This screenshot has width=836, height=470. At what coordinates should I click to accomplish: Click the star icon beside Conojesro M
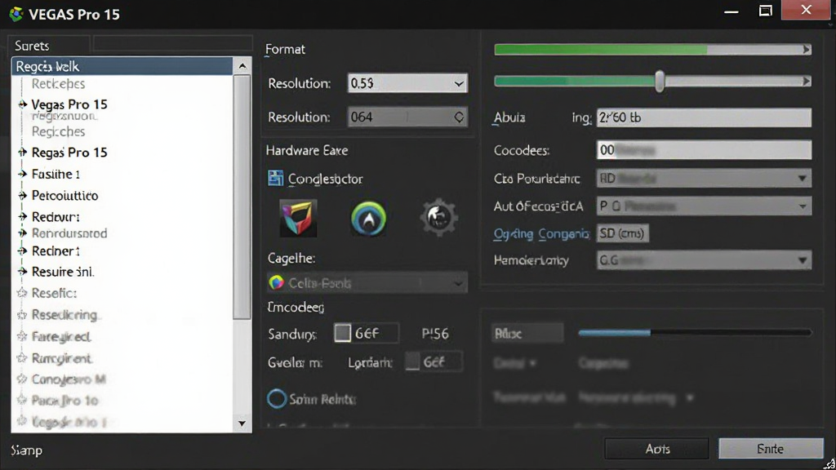coord(22,379)
